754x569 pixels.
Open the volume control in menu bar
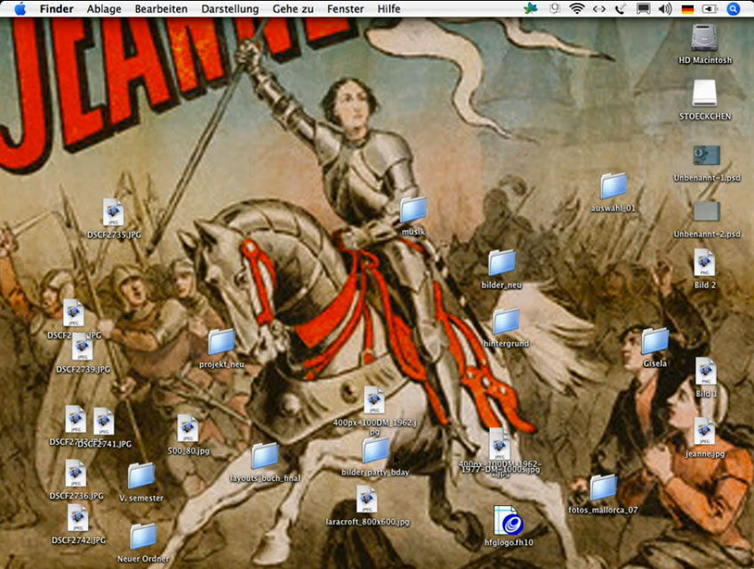point(665,9)
